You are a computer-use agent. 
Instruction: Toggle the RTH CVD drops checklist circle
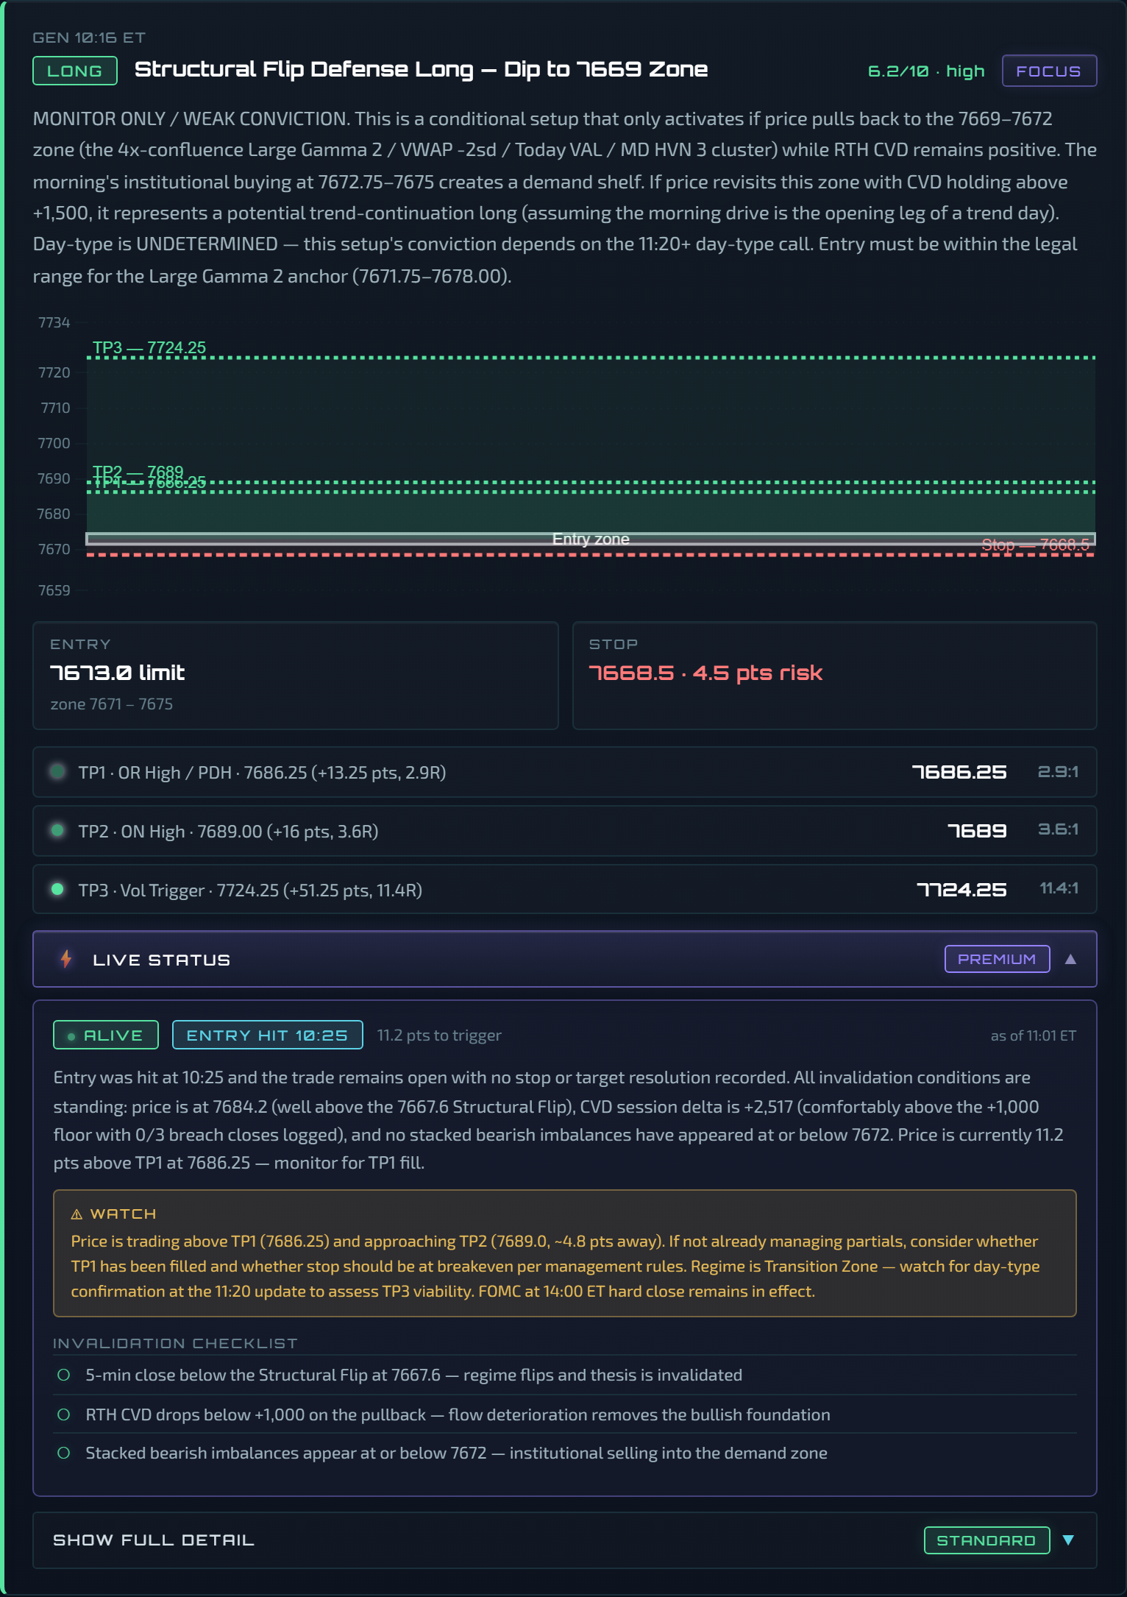pos(64,1414)
